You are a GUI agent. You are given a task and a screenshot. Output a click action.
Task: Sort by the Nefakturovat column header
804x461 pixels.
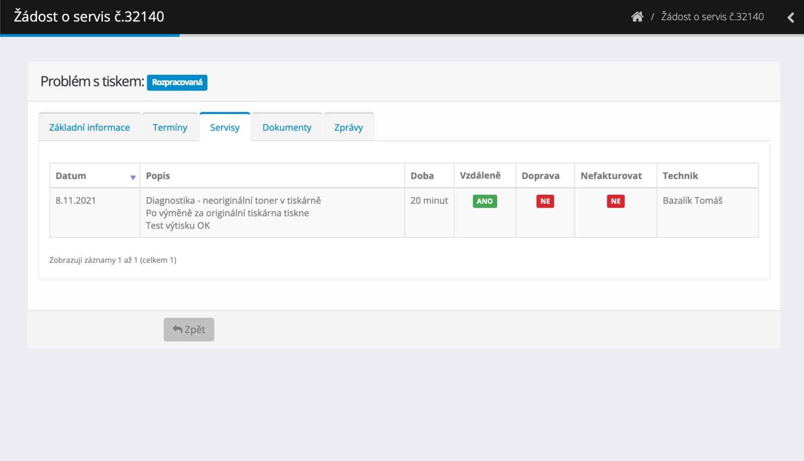(611, 176)
